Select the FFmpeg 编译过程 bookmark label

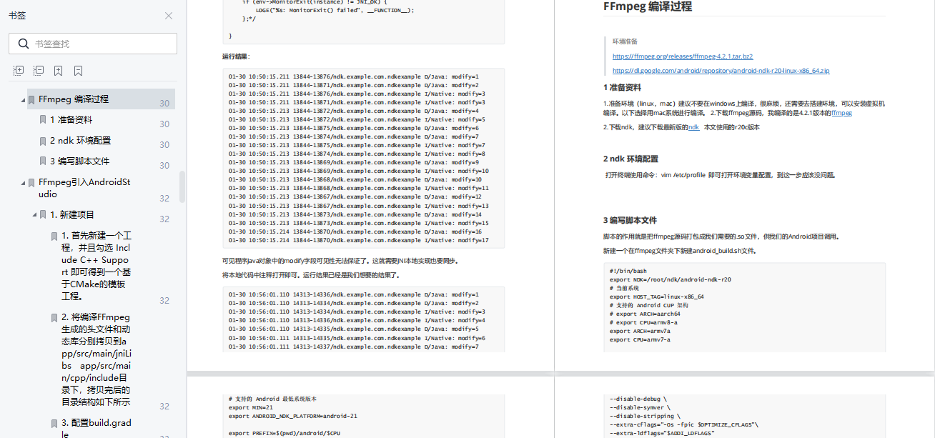coord(74,99)
